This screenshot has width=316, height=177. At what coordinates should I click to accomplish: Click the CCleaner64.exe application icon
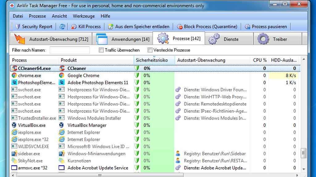14,68
